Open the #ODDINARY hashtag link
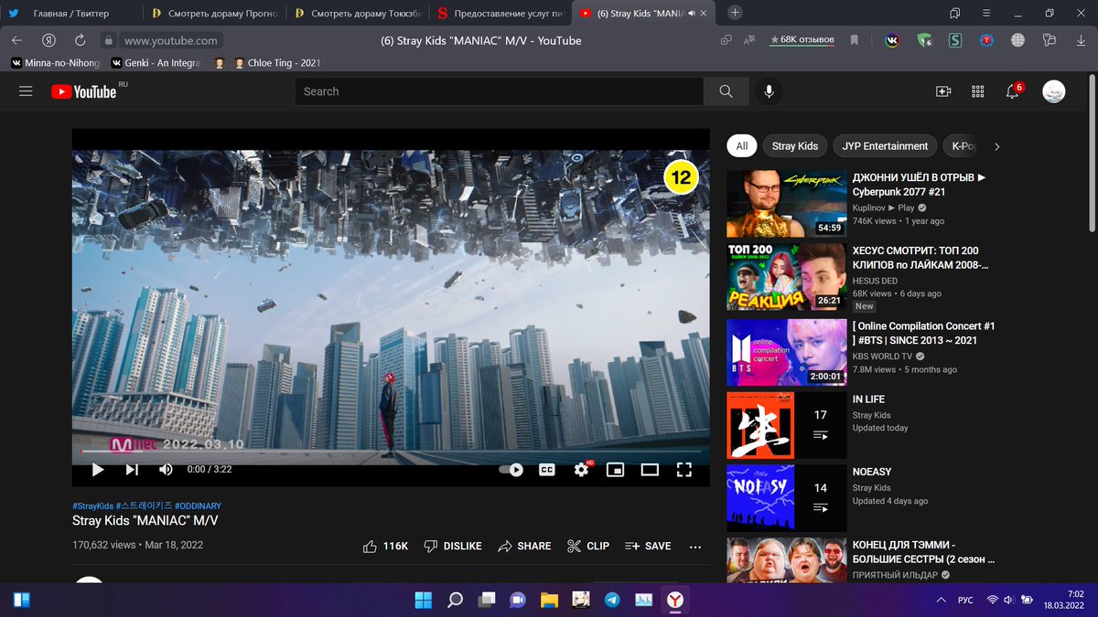 (198, 505)
